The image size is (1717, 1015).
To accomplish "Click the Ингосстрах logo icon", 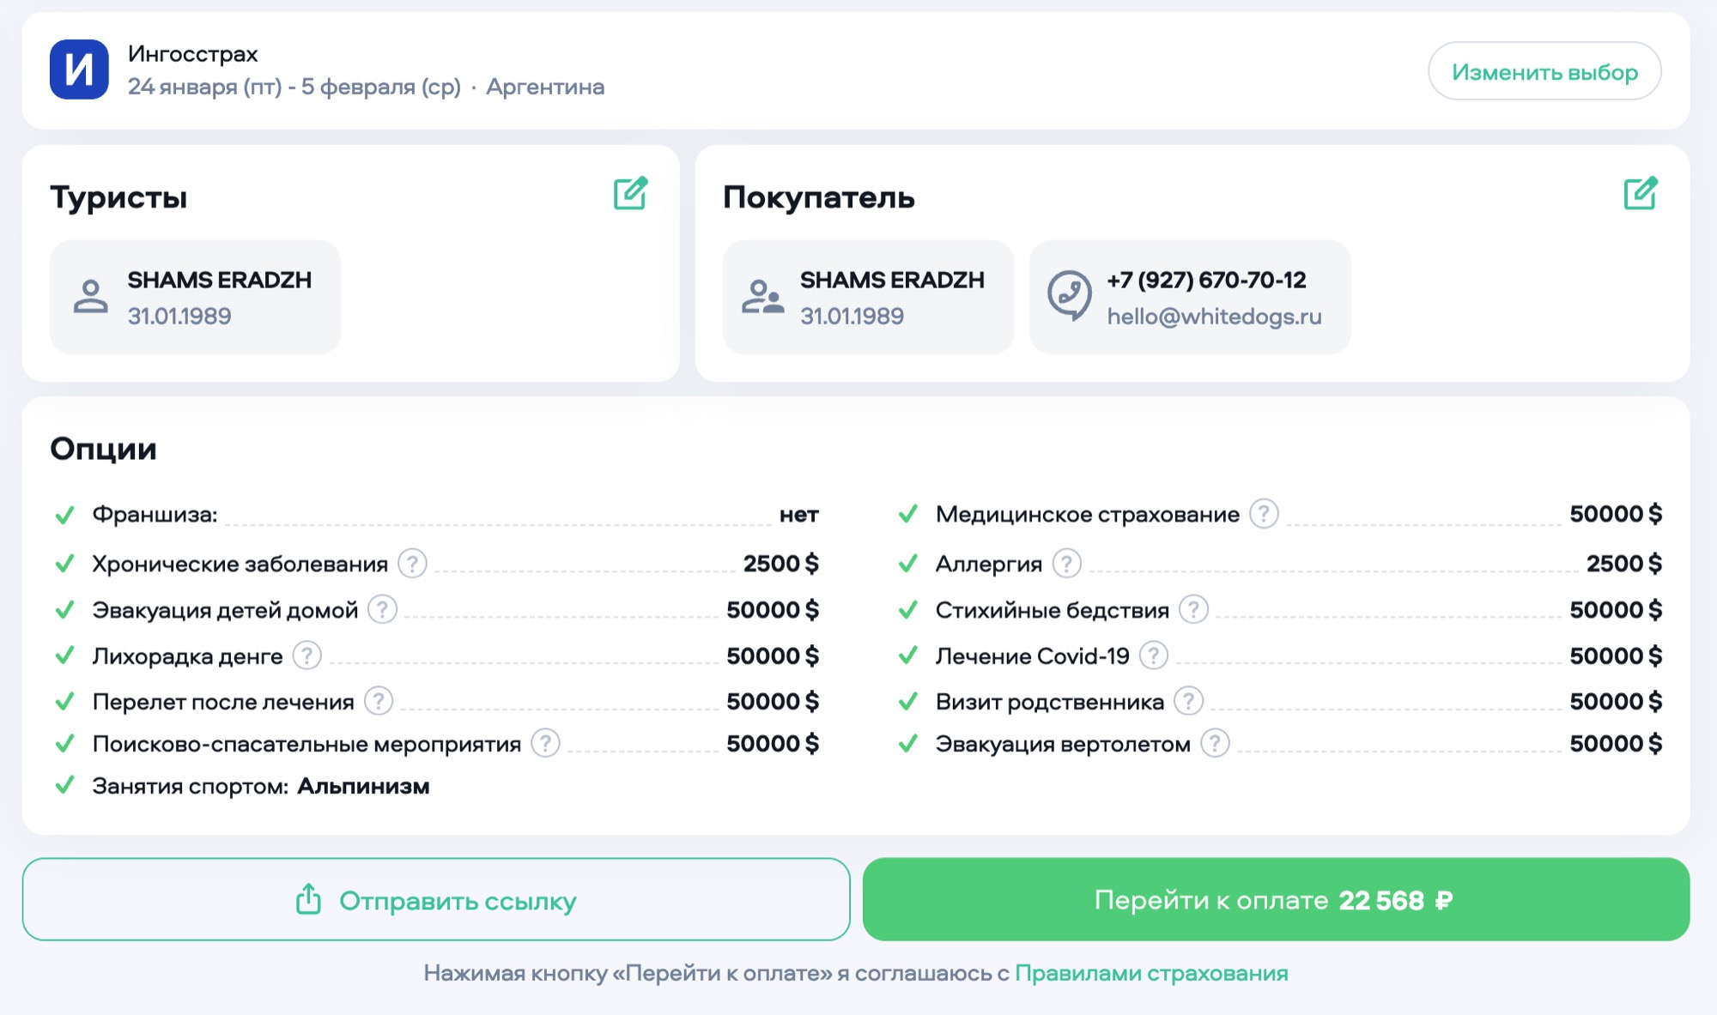I will [79, 69].
